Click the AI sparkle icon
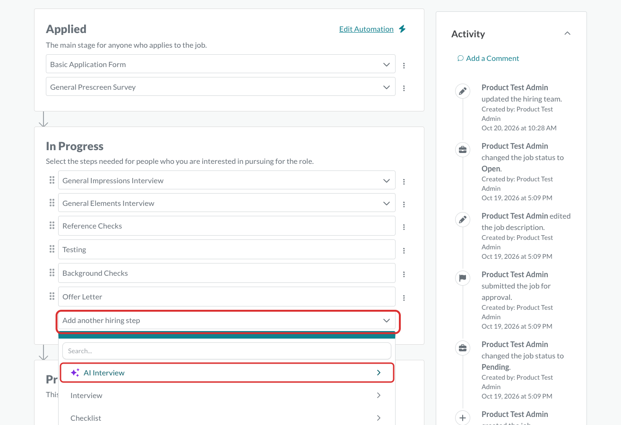The height and width of the screenshot is (425, 621). (x=75, y=373)
